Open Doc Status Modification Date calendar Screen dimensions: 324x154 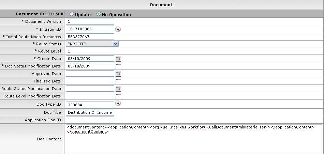(x=118, y=66)
